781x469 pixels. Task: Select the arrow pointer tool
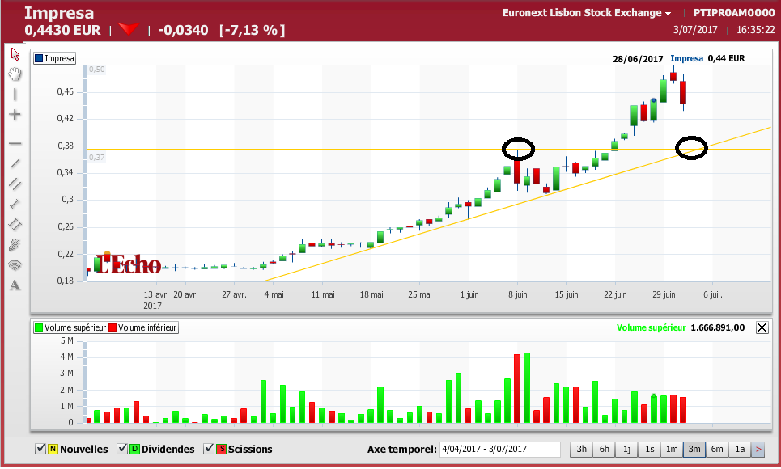15,54
